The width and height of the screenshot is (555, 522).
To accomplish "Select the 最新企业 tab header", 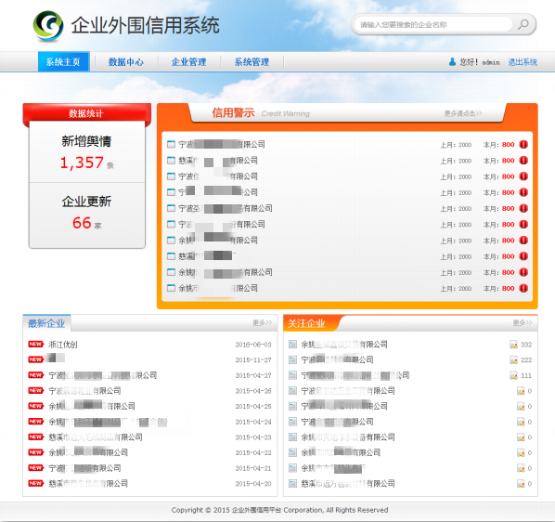I will (46, 323).
